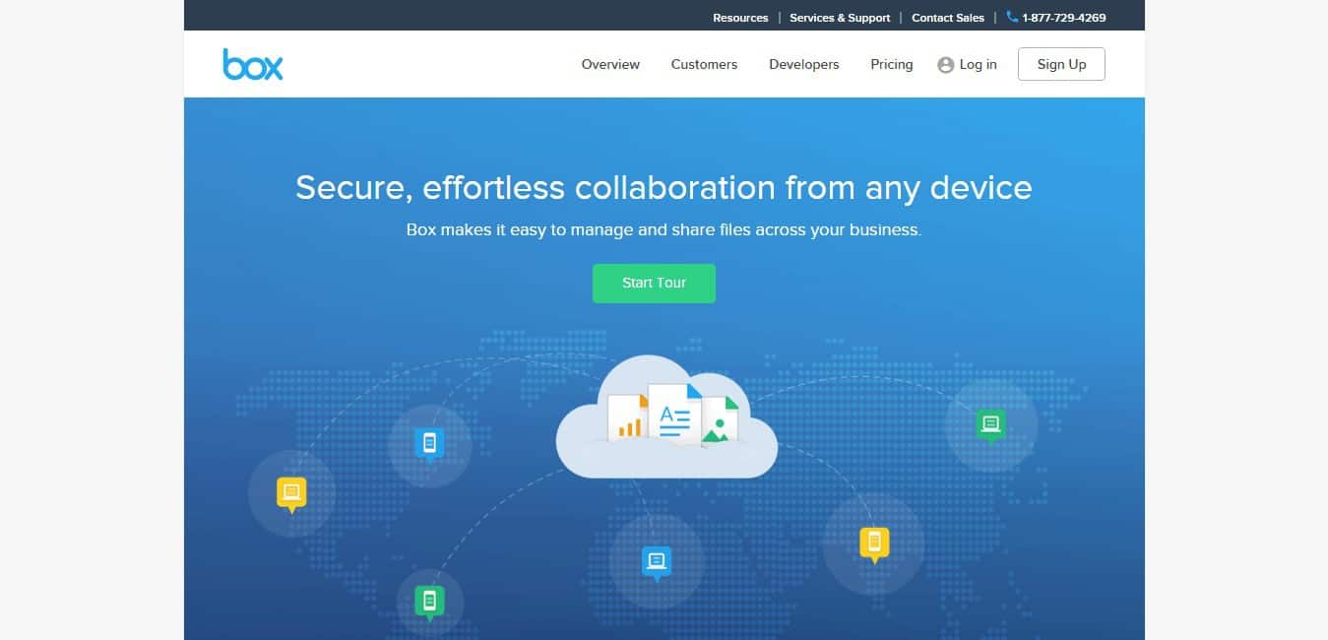Click the 1-877-729-4269 phone number
1328x640 pixels.
pyautogui.click(x=1063, y=18)
